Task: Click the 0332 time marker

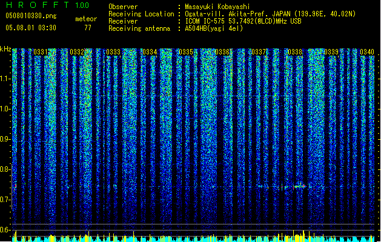Action: pyautogui.click(x=77, y=52)
